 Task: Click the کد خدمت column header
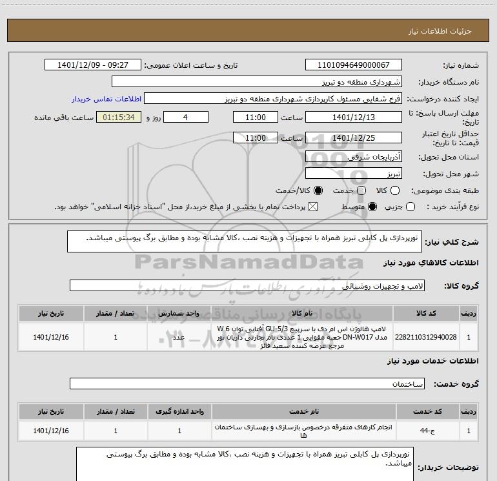(x=427, y=411)
